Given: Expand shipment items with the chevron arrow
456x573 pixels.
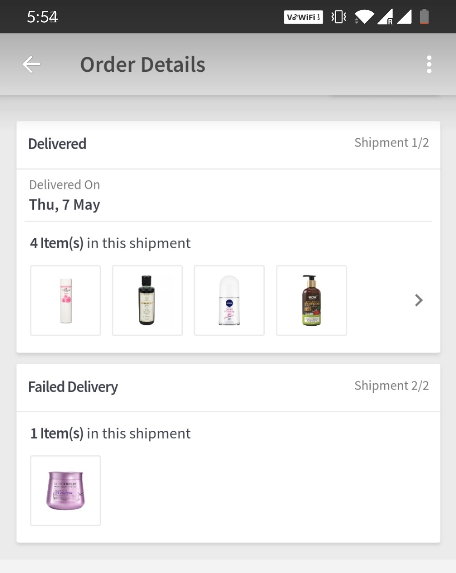Looking at the screenshot, I should tap(418, 300).
